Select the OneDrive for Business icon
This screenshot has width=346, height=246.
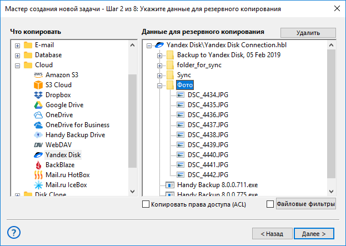[x=38, y=125]
